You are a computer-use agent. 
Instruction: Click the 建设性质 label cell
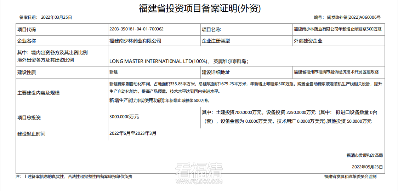click(62, 72)
